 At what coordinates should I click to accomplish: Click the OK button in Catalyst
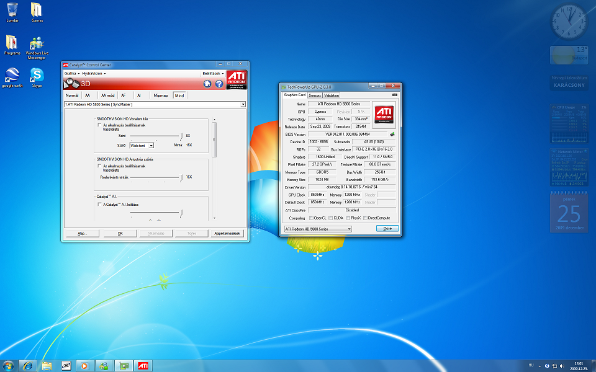pyautogui.click(x=120, y=234)
